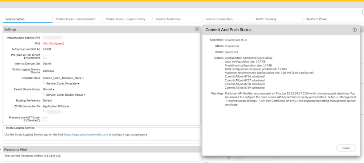
Task: Click the Infrastructure BGP AS value 65534
Action: 47,49
